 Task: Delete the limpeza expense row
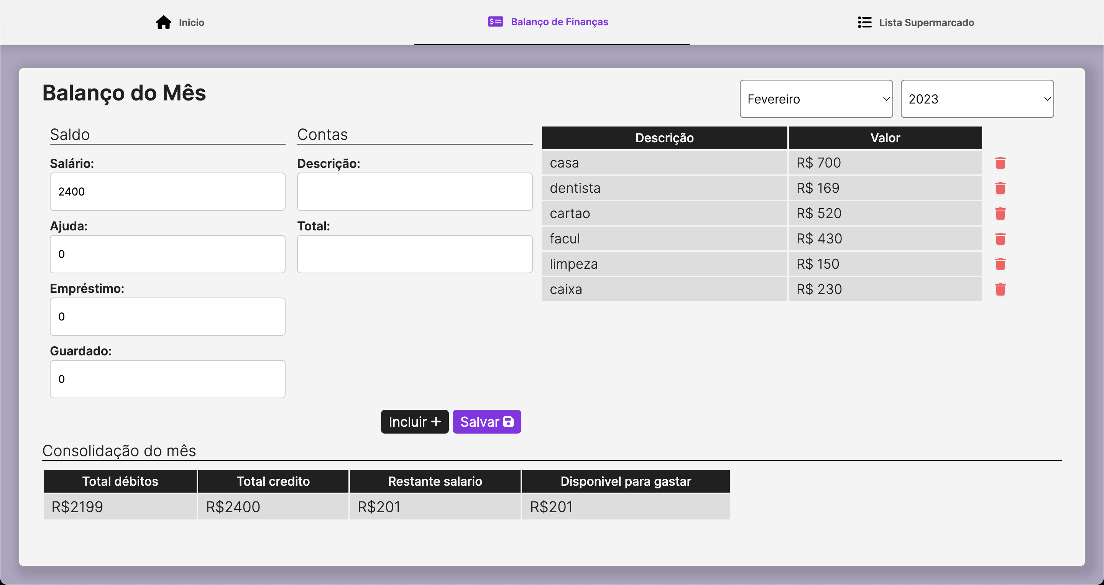click(1000, 264)
